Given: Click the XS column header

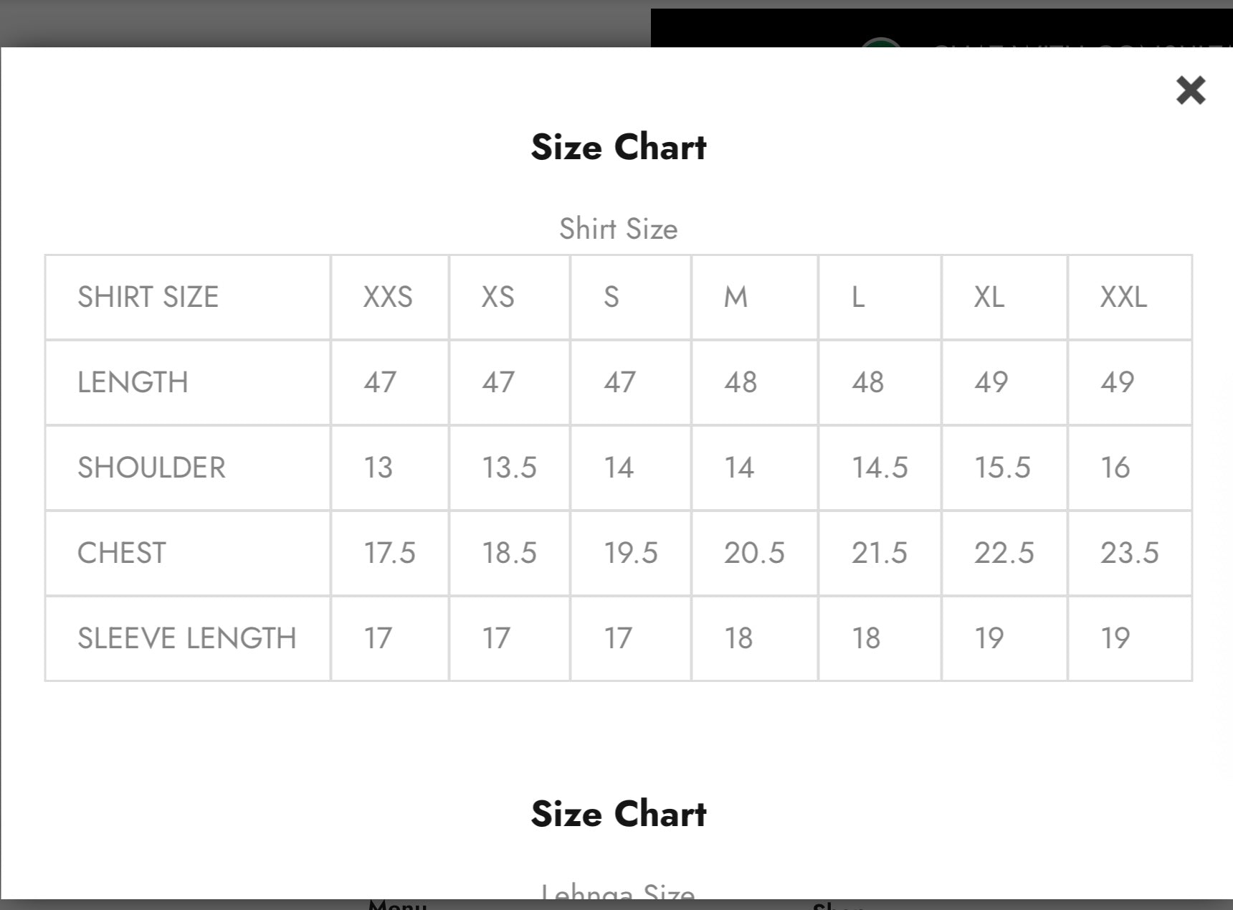Looking at the screenshot, I should click(x=498, y=297).
